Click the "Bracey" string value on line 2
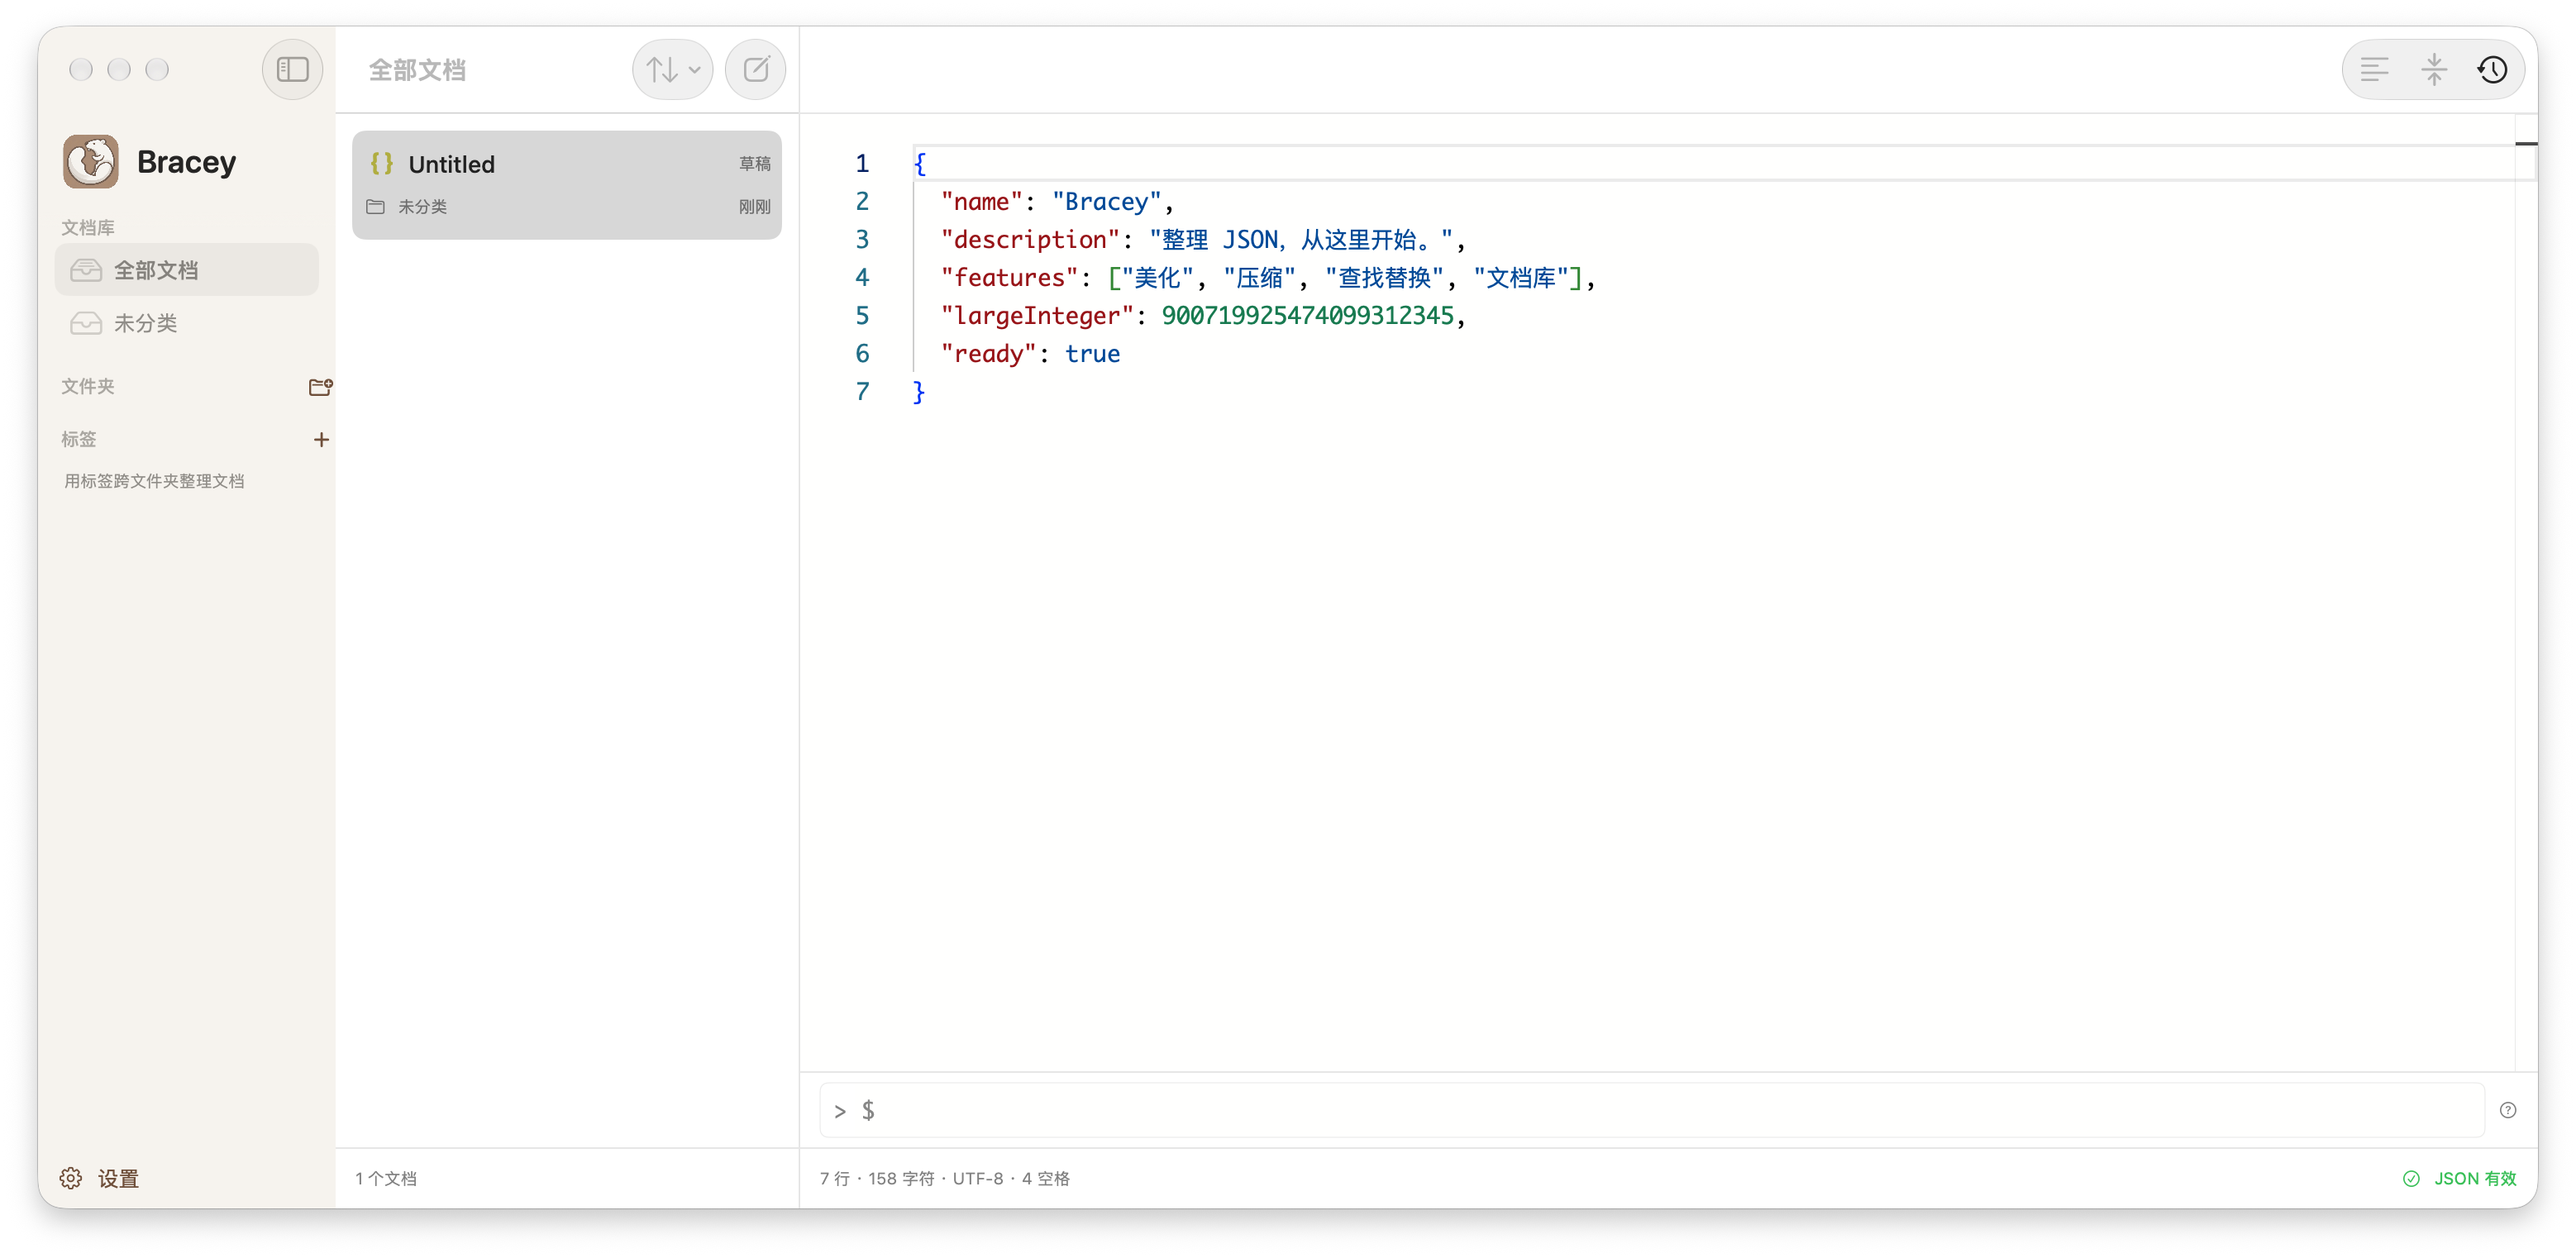The image size is (2576, 1258). tap(1107, 202)
